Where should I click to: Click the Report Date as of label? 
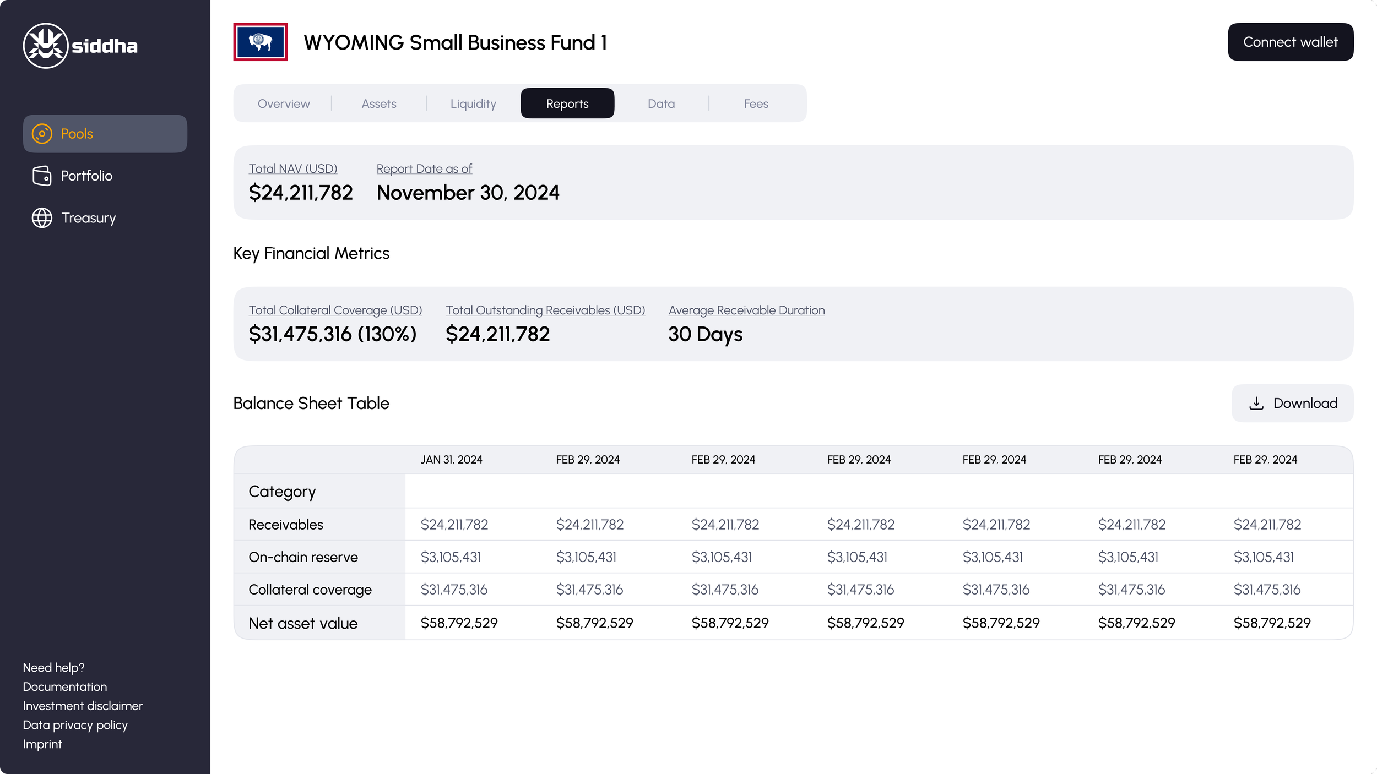[x=424, y=169]
